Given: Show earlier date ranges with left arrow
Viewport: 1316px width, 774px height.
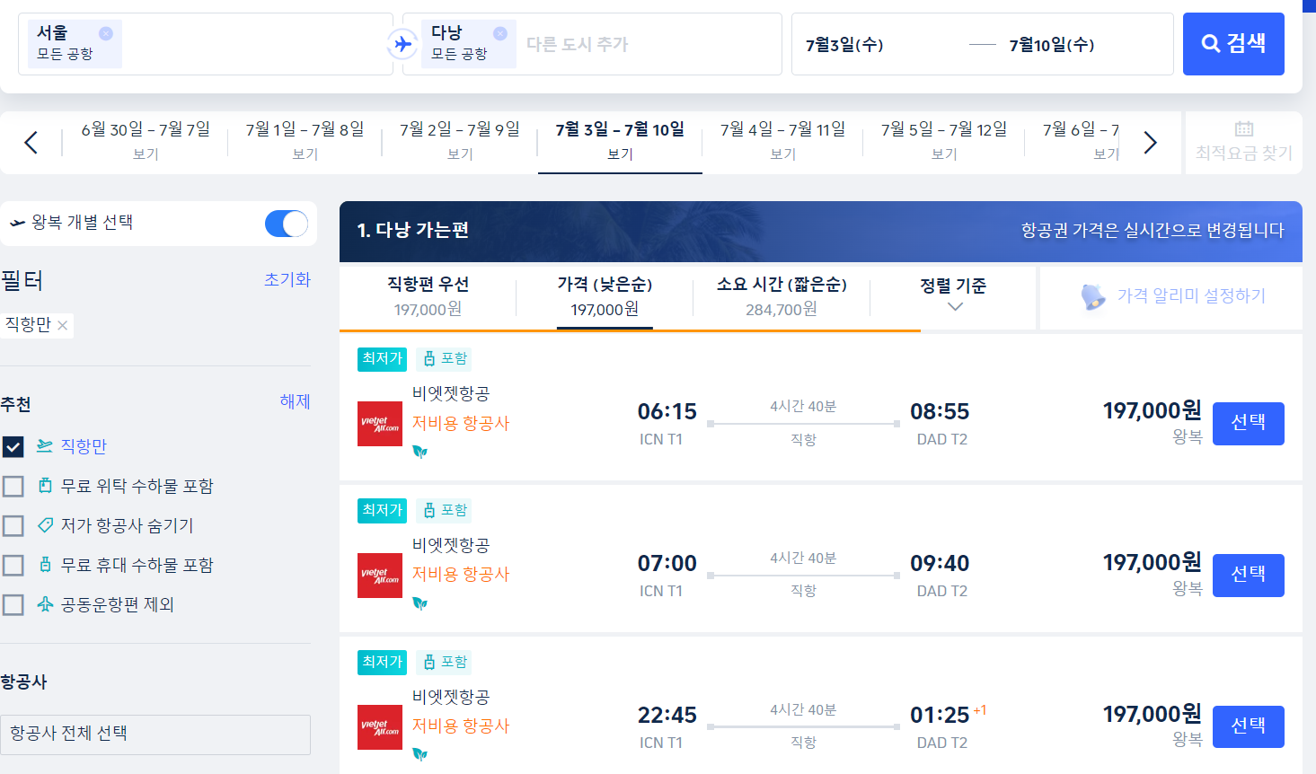Looking at the screenshot, I should pos(31,142).
